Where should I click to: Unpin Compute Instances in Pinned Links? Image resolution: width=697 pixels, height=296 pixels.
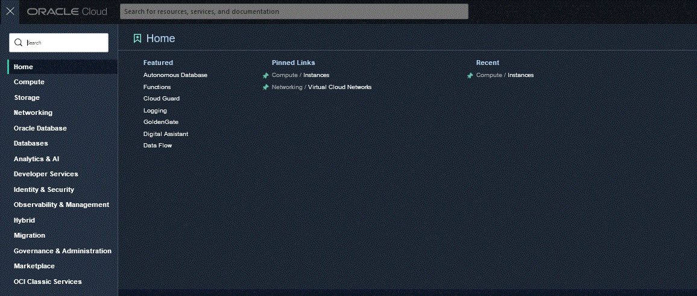click(x=266, y=76)
